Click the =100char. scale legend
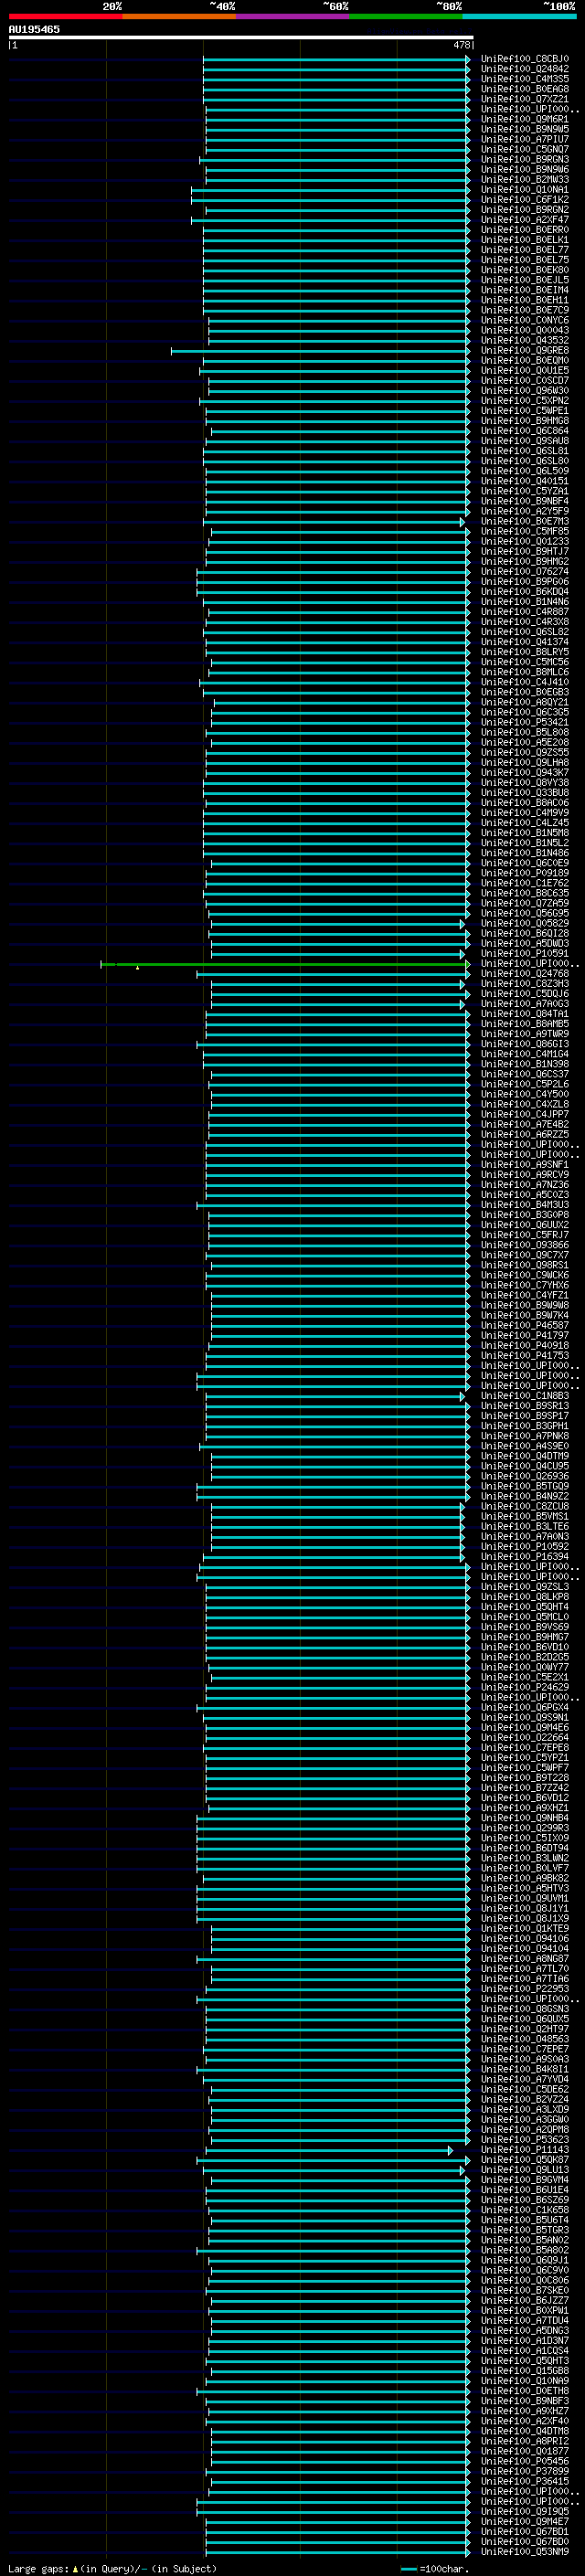This screenshot has height=2576, width=585. 434,2568
